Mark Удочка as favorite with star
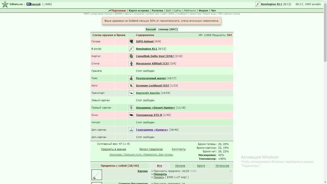 click(231, 171)
